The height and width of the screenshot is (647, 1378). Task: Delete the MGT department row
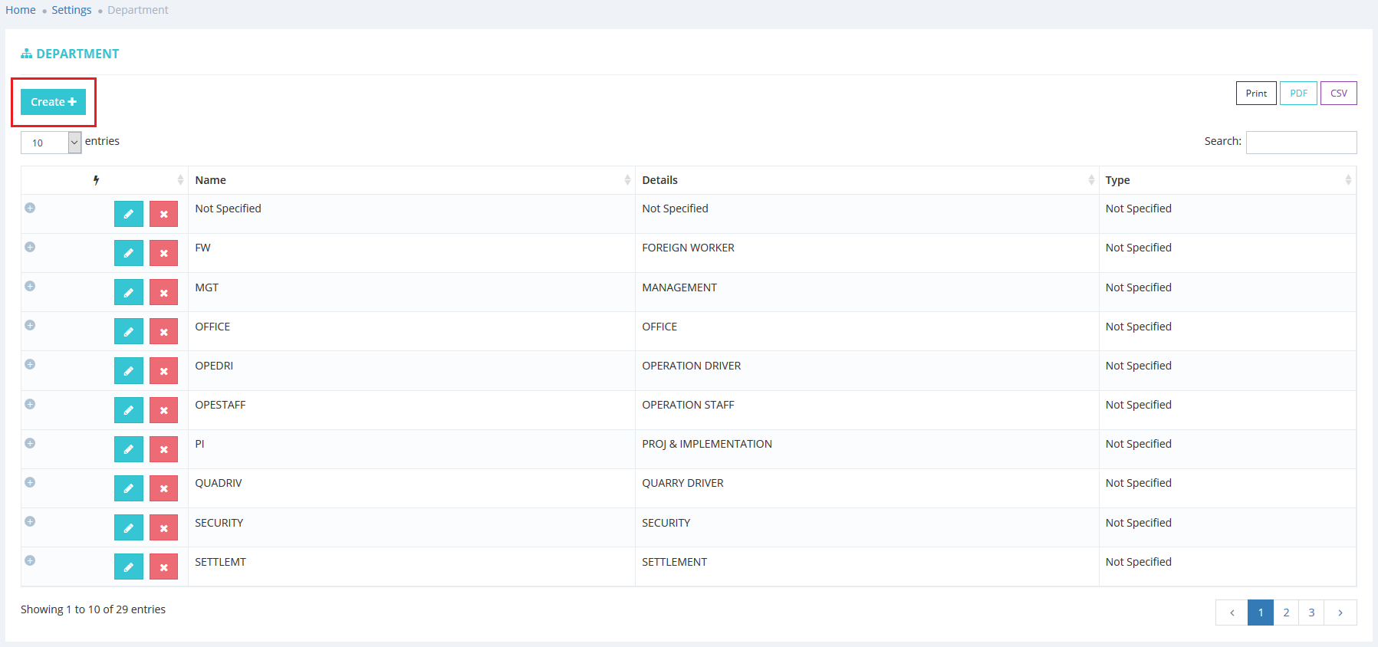[163, 292]
